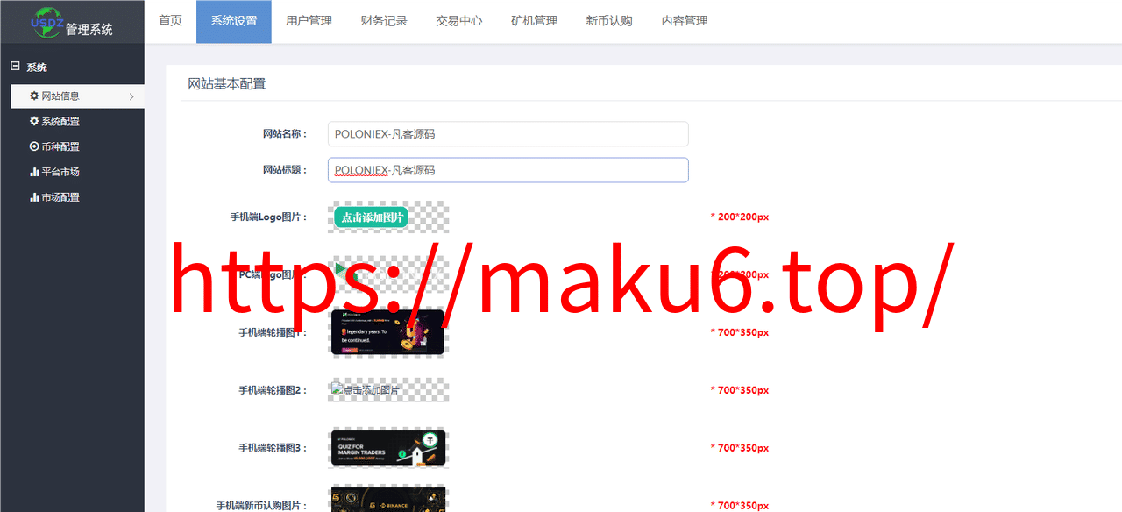This screenshot has width=1122, height=512.
Task: Click circle icon beside 币种配置
Action: 34,146
